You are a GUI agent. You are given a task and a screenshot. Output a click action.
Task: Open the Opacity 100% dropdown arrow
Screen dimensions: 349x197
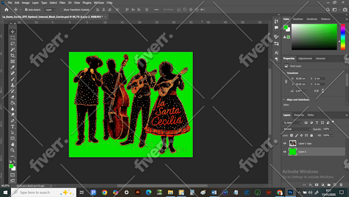[x=332, y=129]
